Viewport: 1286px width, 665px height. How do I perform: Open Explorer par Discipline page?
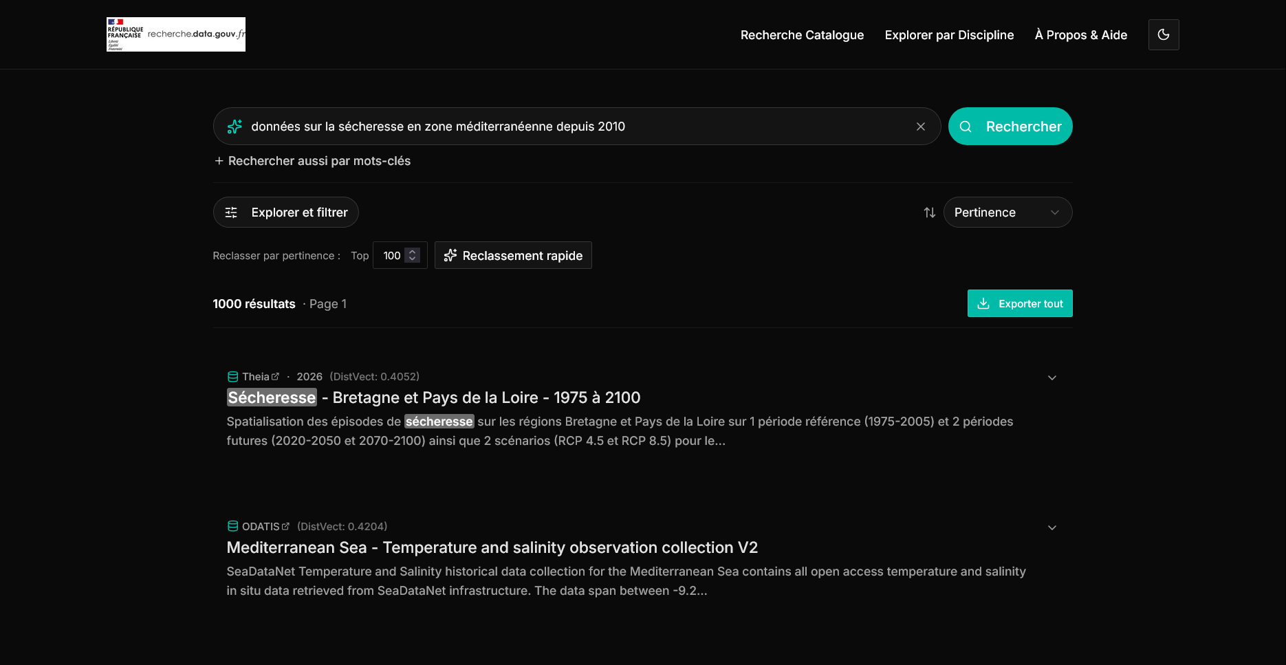[x=949, y=35]
